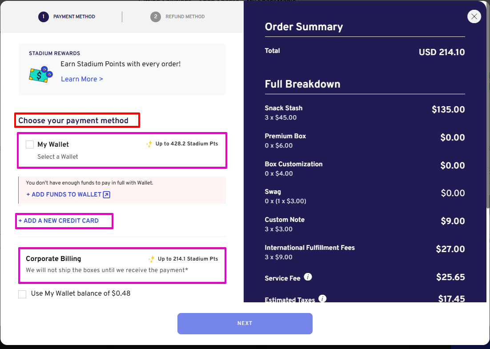The height and width of the screenshot is (349, 490).
Task: Click Add Funds to Wallet link
Action: tap(64, 195)
